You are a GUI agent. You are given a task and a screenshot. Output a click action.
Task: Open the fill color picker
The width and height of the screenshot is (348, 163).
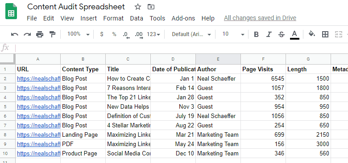[x=312, y=34]
